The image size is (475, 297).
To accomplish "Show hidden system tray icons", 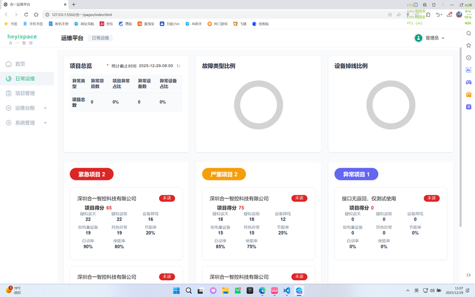I will click(x=408, y=290).
